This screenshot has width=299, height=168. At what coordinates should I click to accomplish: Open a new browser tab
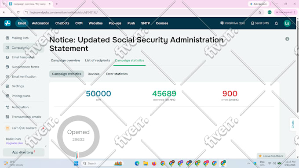coord(57,4)
